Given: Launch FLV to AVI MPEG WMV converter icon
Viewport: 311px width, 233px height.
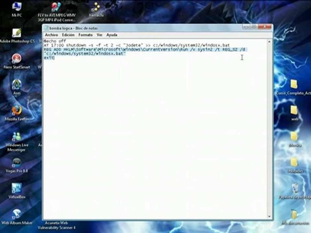Looking at the screenshot, I should [56, 12].
